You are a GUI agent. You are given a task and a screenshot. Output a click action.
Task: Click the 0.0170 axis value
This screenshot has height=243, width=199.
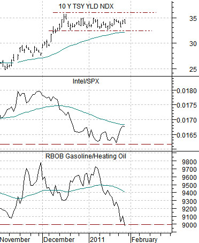tap(187, 120)
